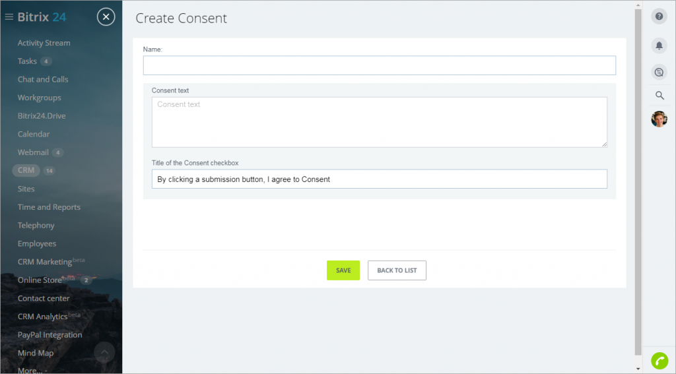Click the green SAVE button

[x=343, y=270]
